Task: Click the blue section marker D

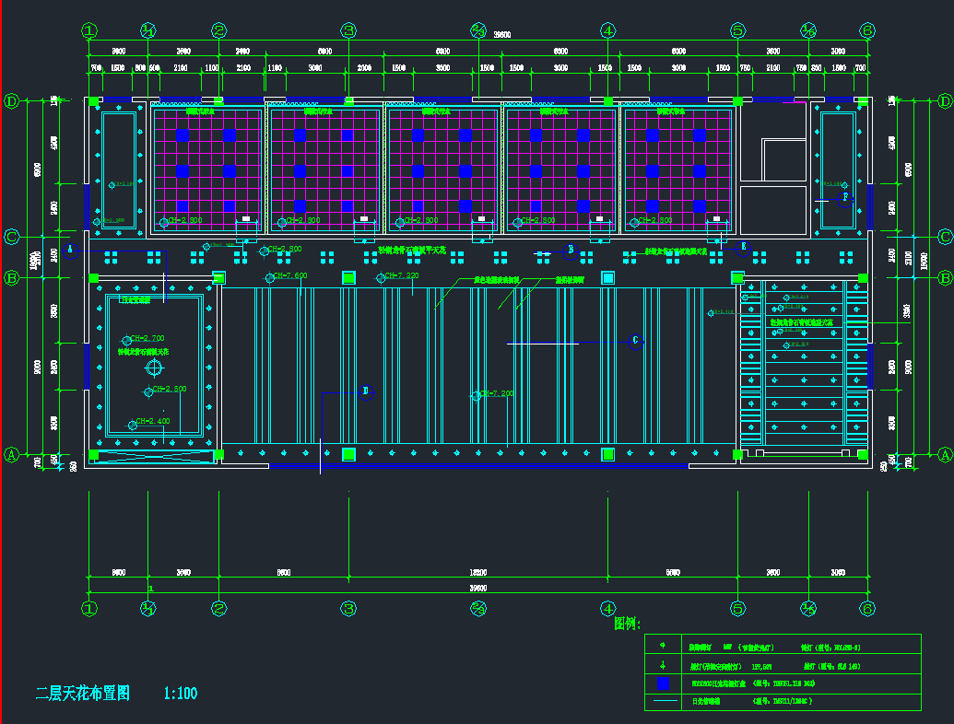Action: pyautogui.click(x=366, y=391)
